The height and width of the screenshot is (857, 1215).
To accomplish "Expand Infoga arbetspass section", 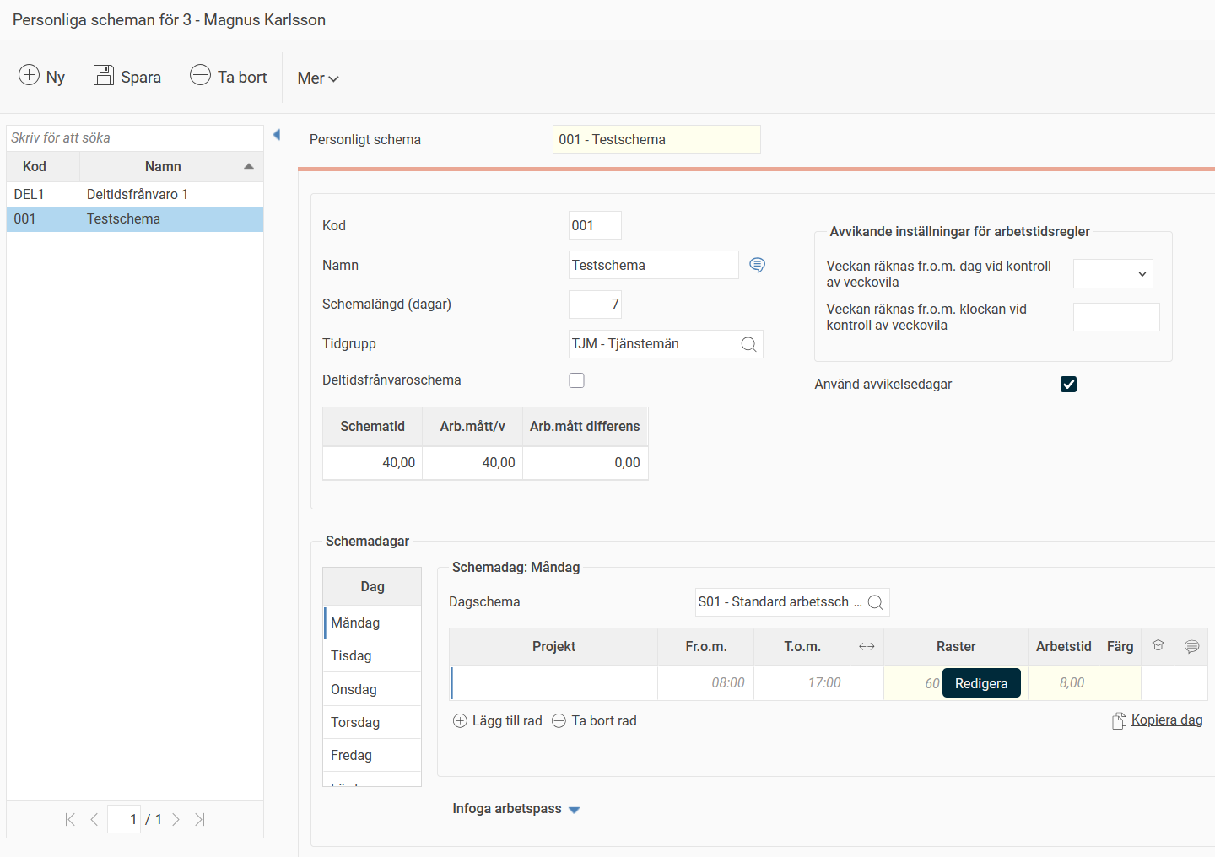I will pos(574,810).
